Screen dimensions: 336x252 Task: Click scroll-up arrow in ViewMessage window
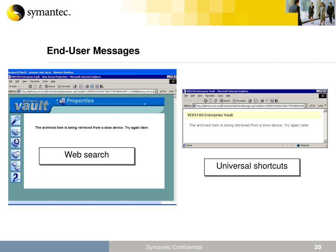(x=325, y=110)
